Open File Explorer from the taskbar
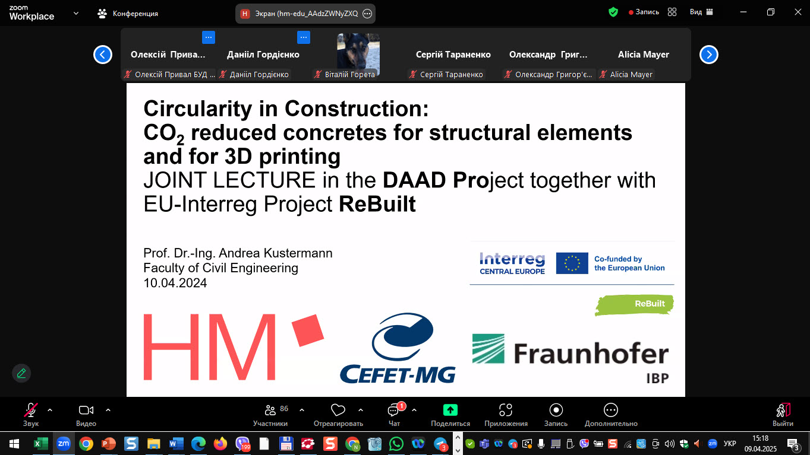The image size is (810, 455). point(153,443)
